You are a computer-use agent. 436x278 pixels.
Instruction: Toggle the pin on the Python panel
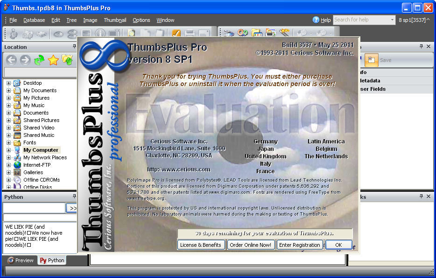(x=74, y=197)
